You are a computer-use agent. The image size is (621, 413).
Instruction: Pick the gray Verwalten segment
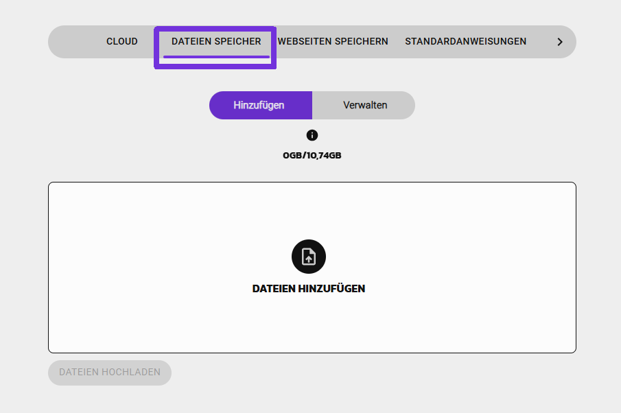click(x=365, y=105)
